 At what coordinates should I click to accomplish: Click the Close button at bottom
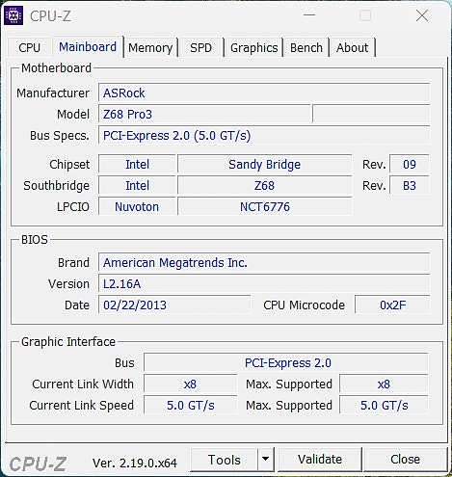coord(405,460)
